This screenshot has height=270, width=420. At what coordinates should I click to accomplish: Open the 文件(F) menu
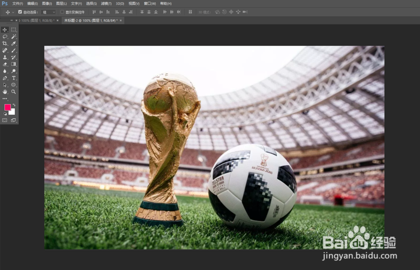[x=18, y=3]
